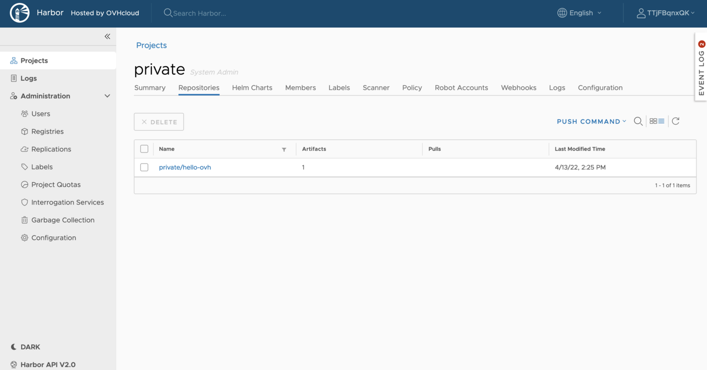Check the select-all checkbox in the table header
The image size is (707, 370).
[x=144, y=148]
